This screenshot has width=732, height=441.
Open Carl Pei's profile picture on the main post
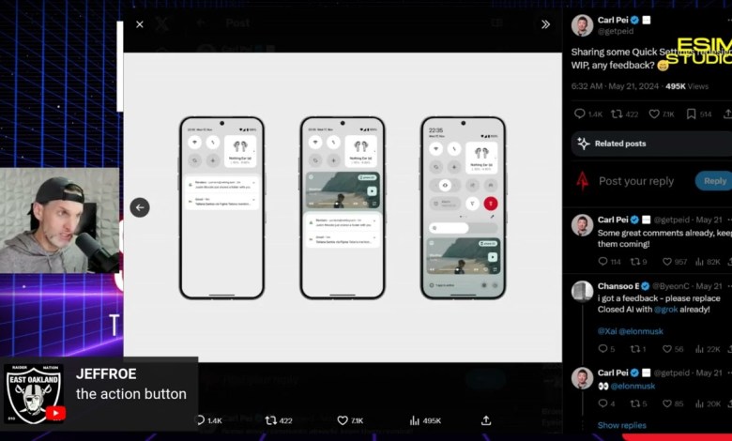coord(583,25)
